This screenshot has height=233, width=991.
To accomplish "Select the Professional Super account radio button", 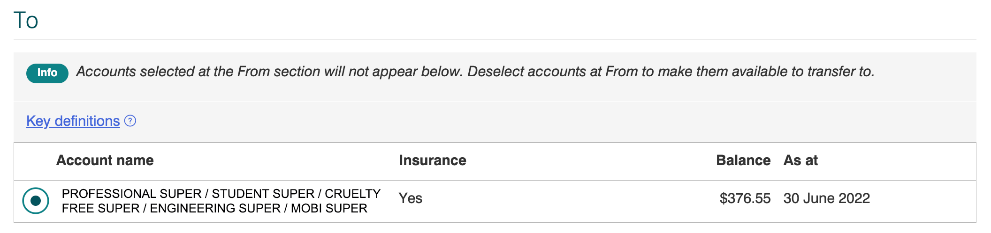I will pyautogui.click(x=36, y=201).
